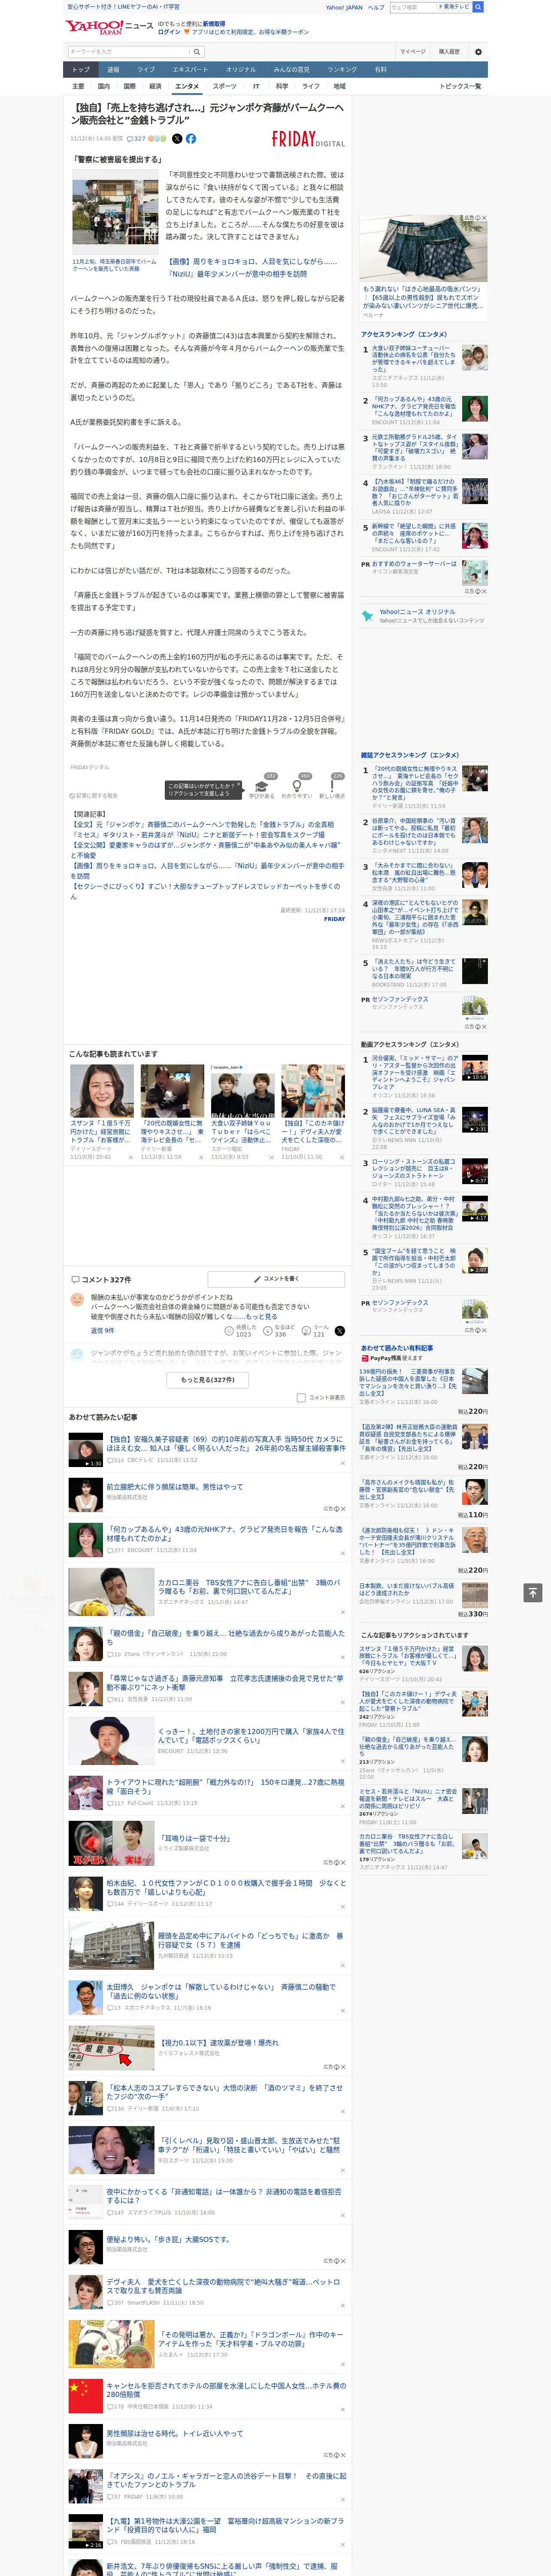Select the みんなの意見 tab
The width and height of the screenshot is (551, 2576).
(x=291, y=70)
